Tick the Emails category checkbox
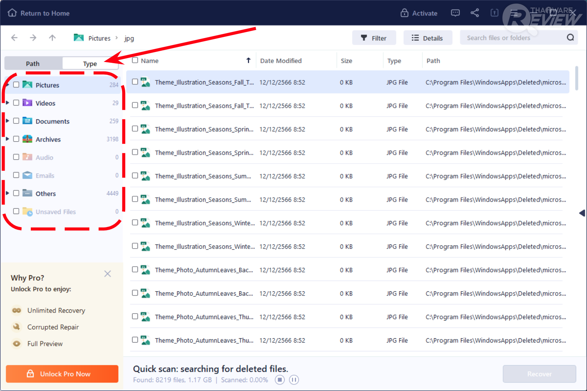This screenshot has height=391, width=587. pyautogui.click(x=16, y=175)
